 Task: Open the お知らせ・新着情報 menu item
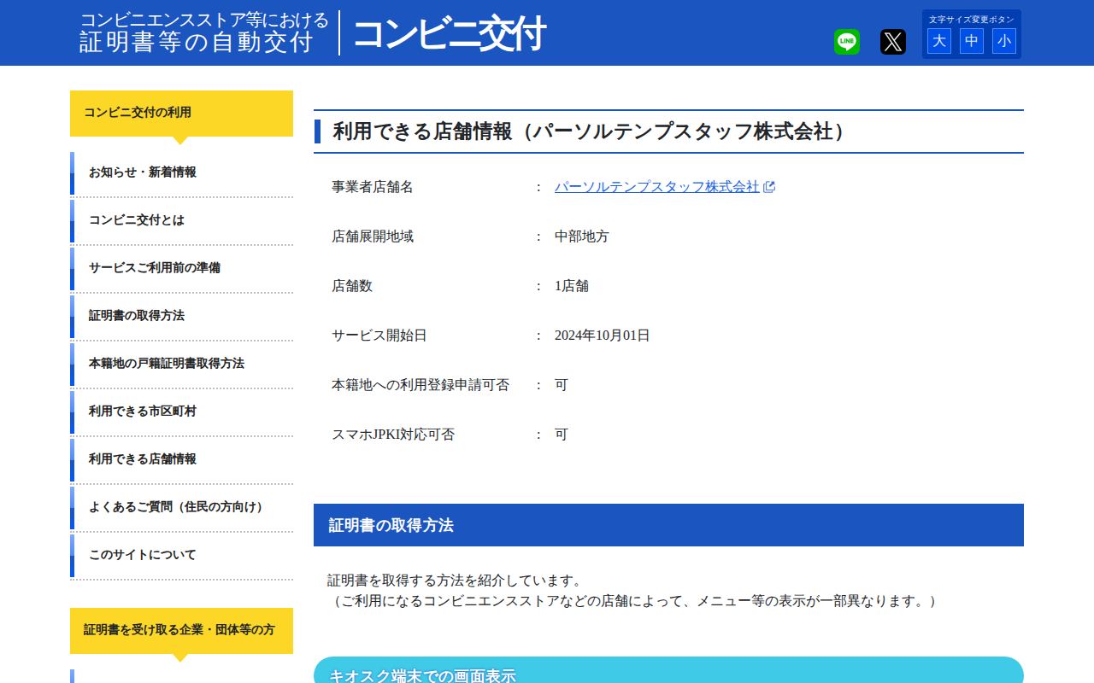pos(141,172)
